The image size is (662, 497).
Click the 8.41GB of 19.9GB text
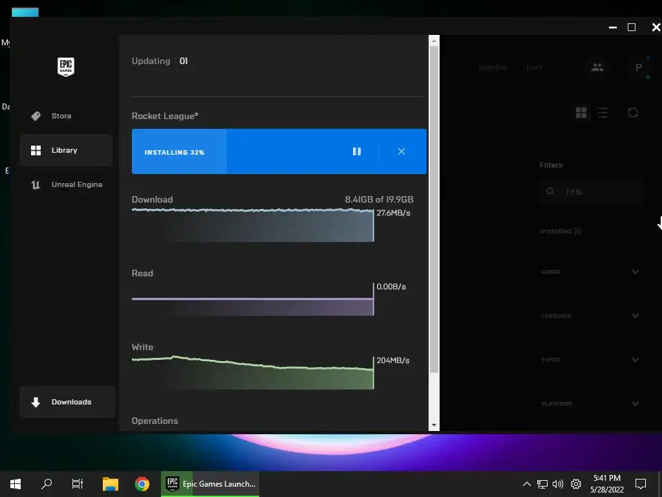tap(379, 199)
